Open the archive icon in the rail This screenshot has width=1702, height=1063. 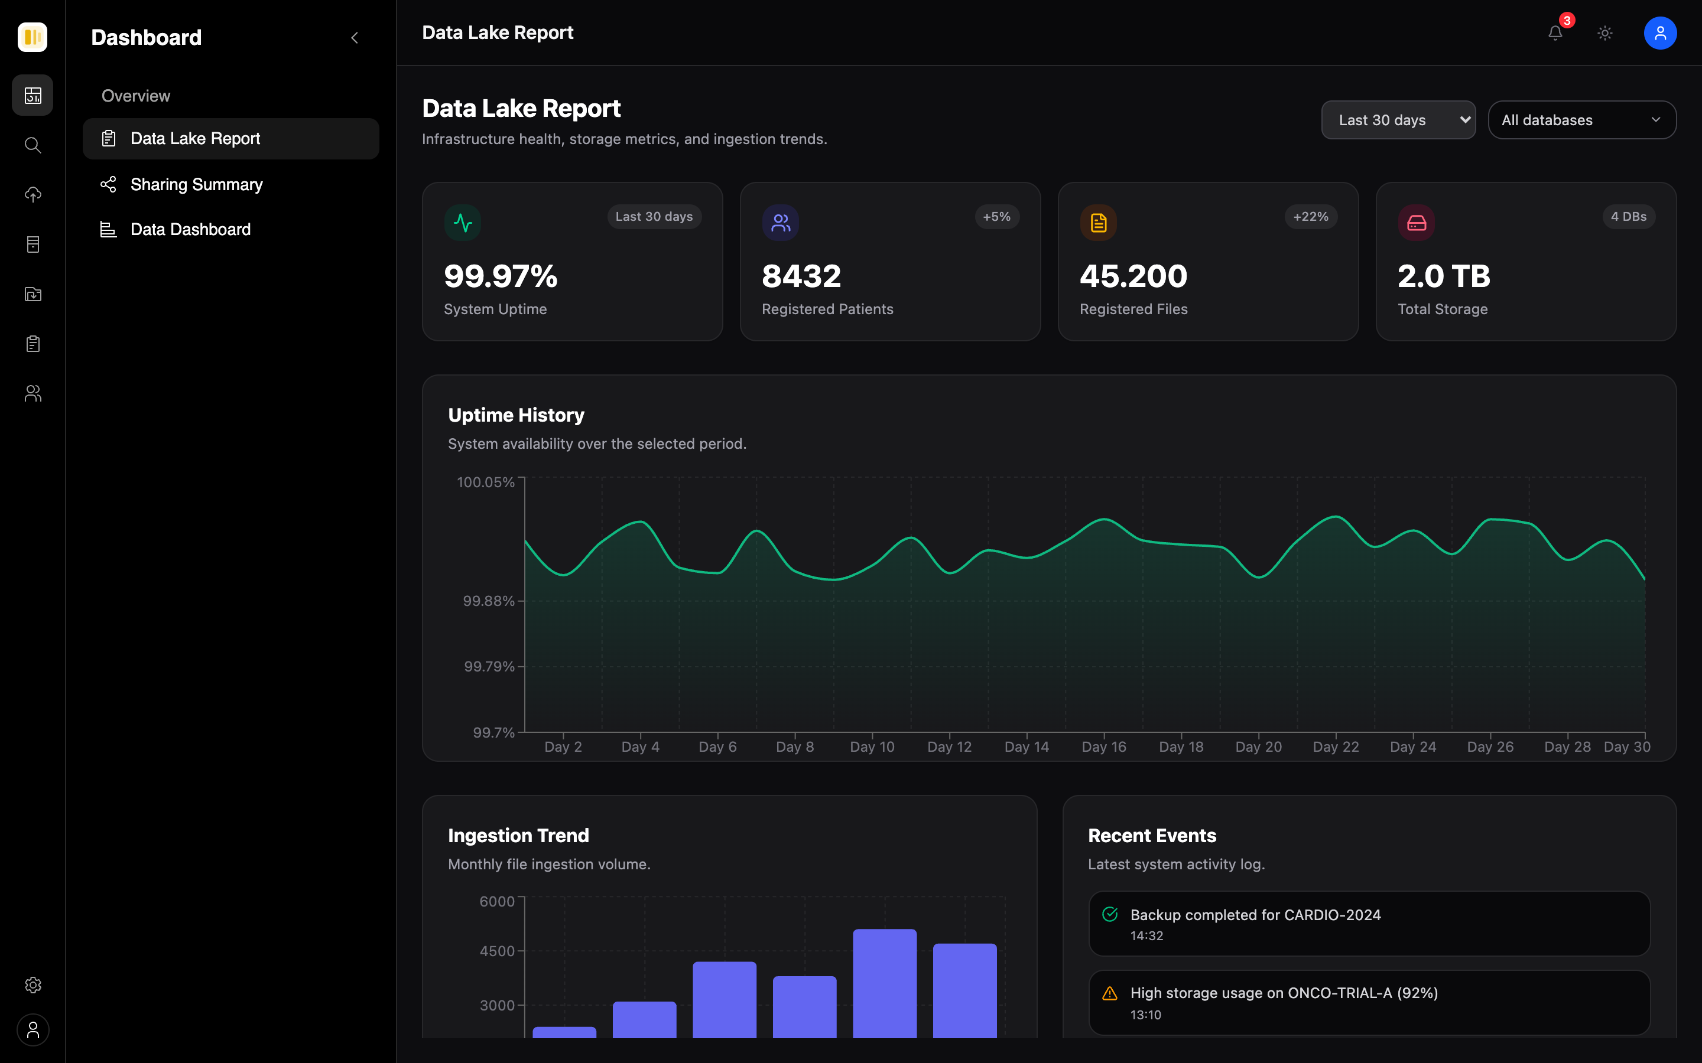point(33,244)
